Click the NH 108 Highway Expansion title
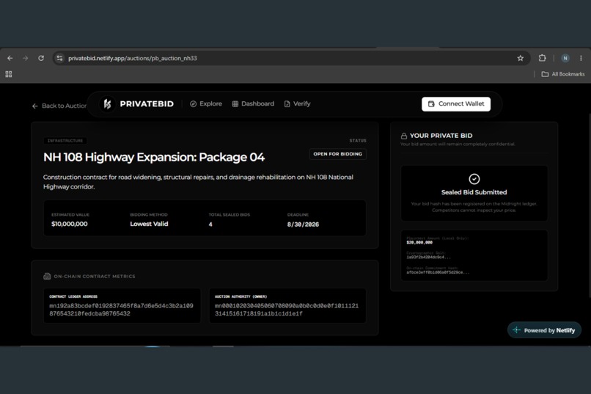Viewport: 591px width, 394px height. (154, 157)
